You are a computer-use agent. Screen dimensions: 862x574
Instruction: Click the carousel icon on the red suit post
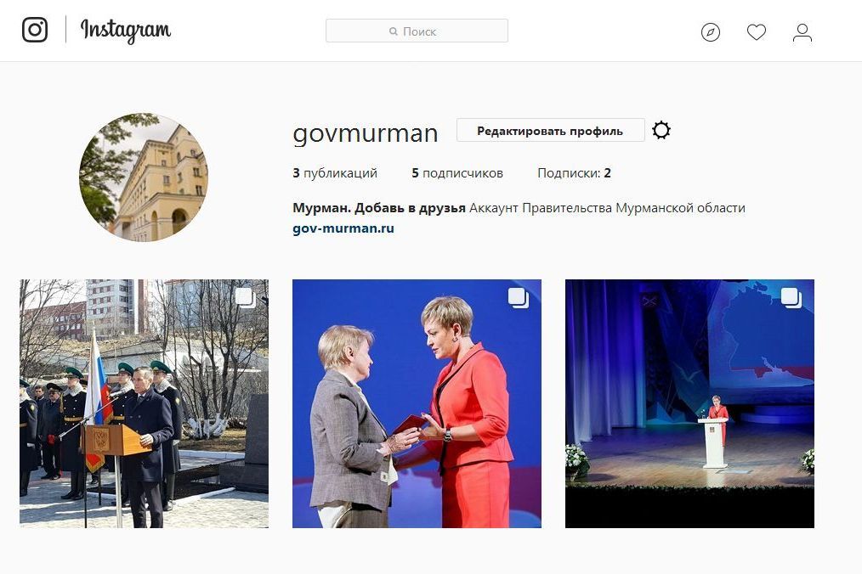[x=518, y=298]
